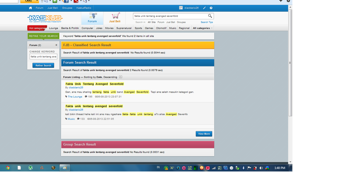The width and height of the screenshot is (339, 190).
Task: Open the help question mark icon
Action: tap(211, 8)
